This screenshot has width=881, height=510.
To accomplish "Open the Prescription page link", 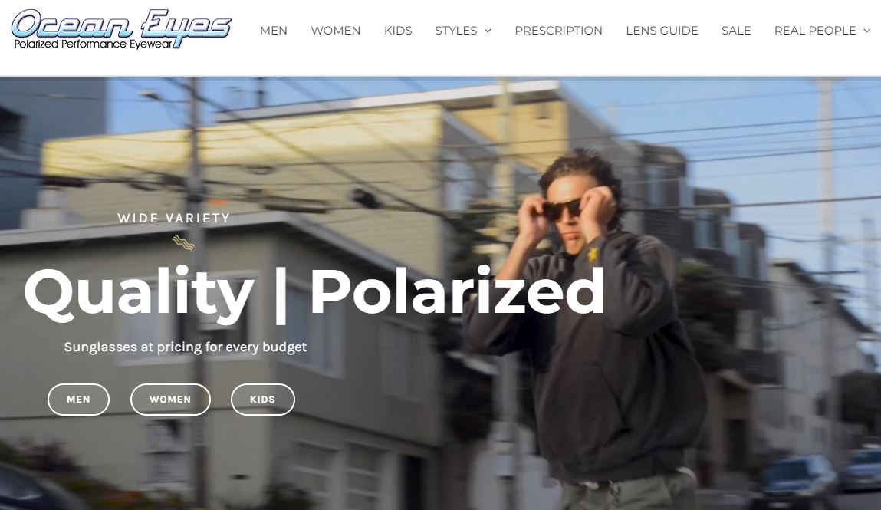I will coord(558,31).
